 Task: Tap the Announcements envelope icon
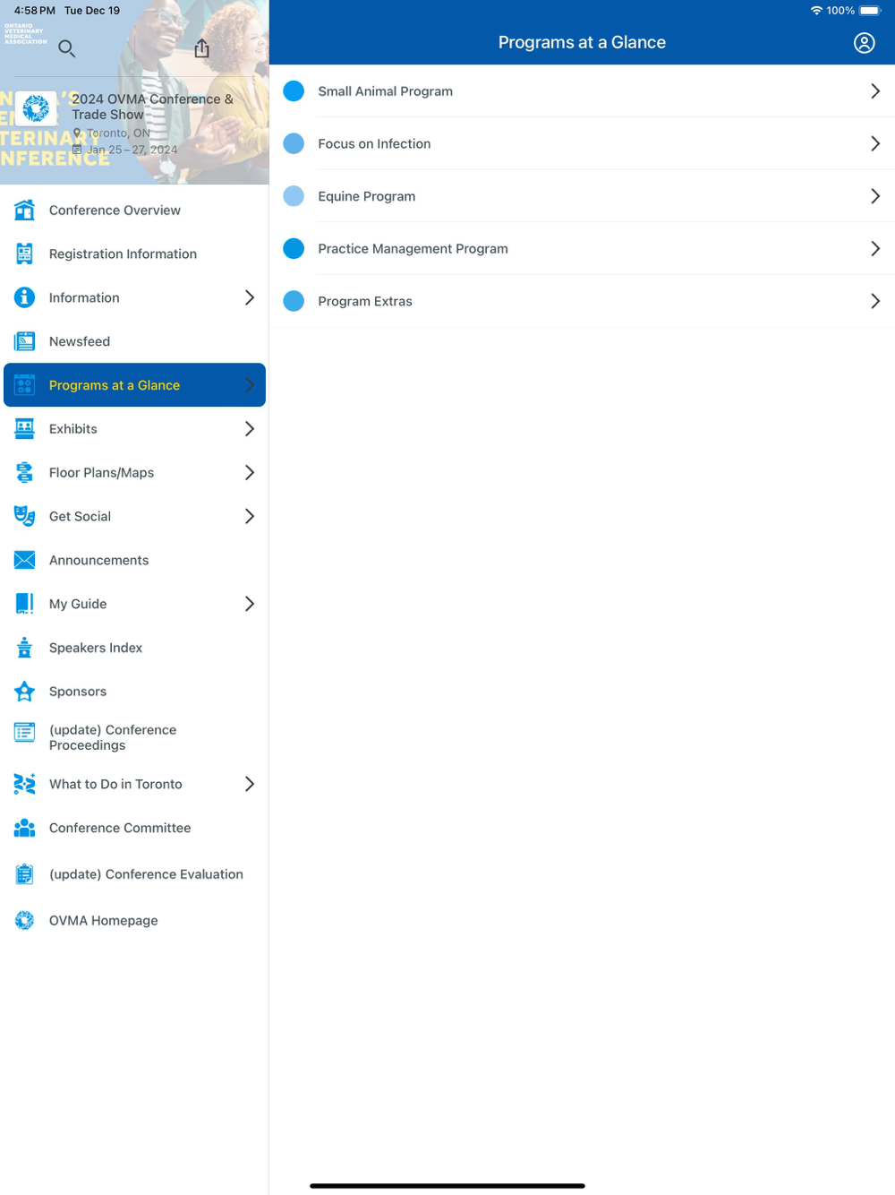click(25, 561)
